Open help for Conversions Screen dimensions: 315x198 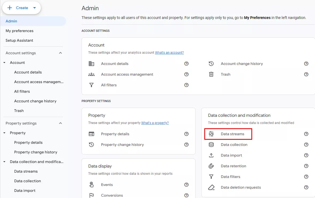click(186, 195)
